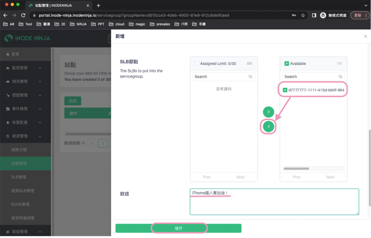Open the tab search chevron at top right
Viewport: 371px width, 238px height.
(x=366, y=5)
